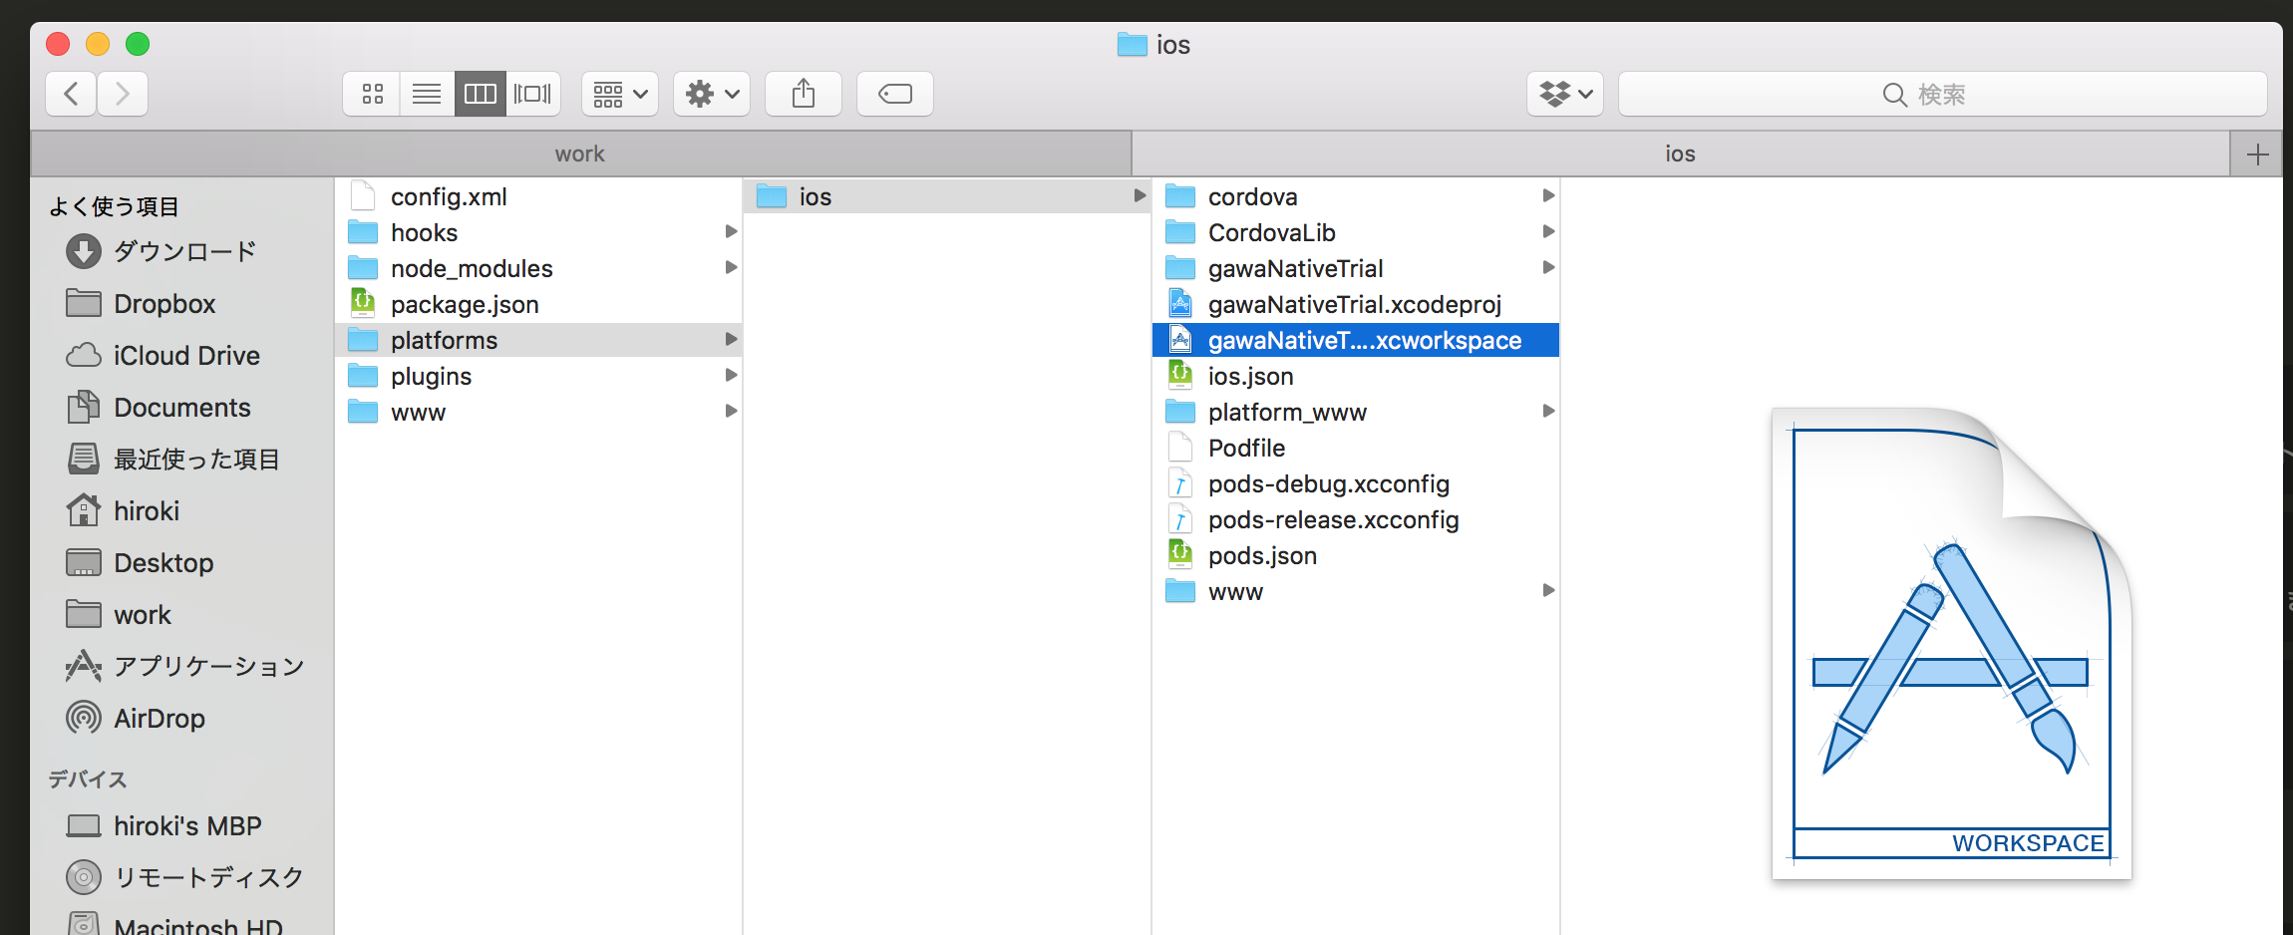Click the Share toolbar icon
The height and width of the screenshot is (935, 2293).
(803, 94)
